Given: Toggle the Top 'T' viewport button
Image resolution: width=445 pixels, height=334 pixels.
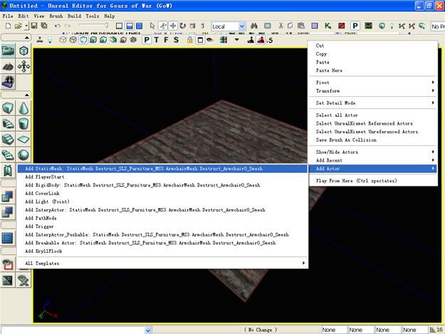Looking at the screenshot, I should [x=156, y=40].
